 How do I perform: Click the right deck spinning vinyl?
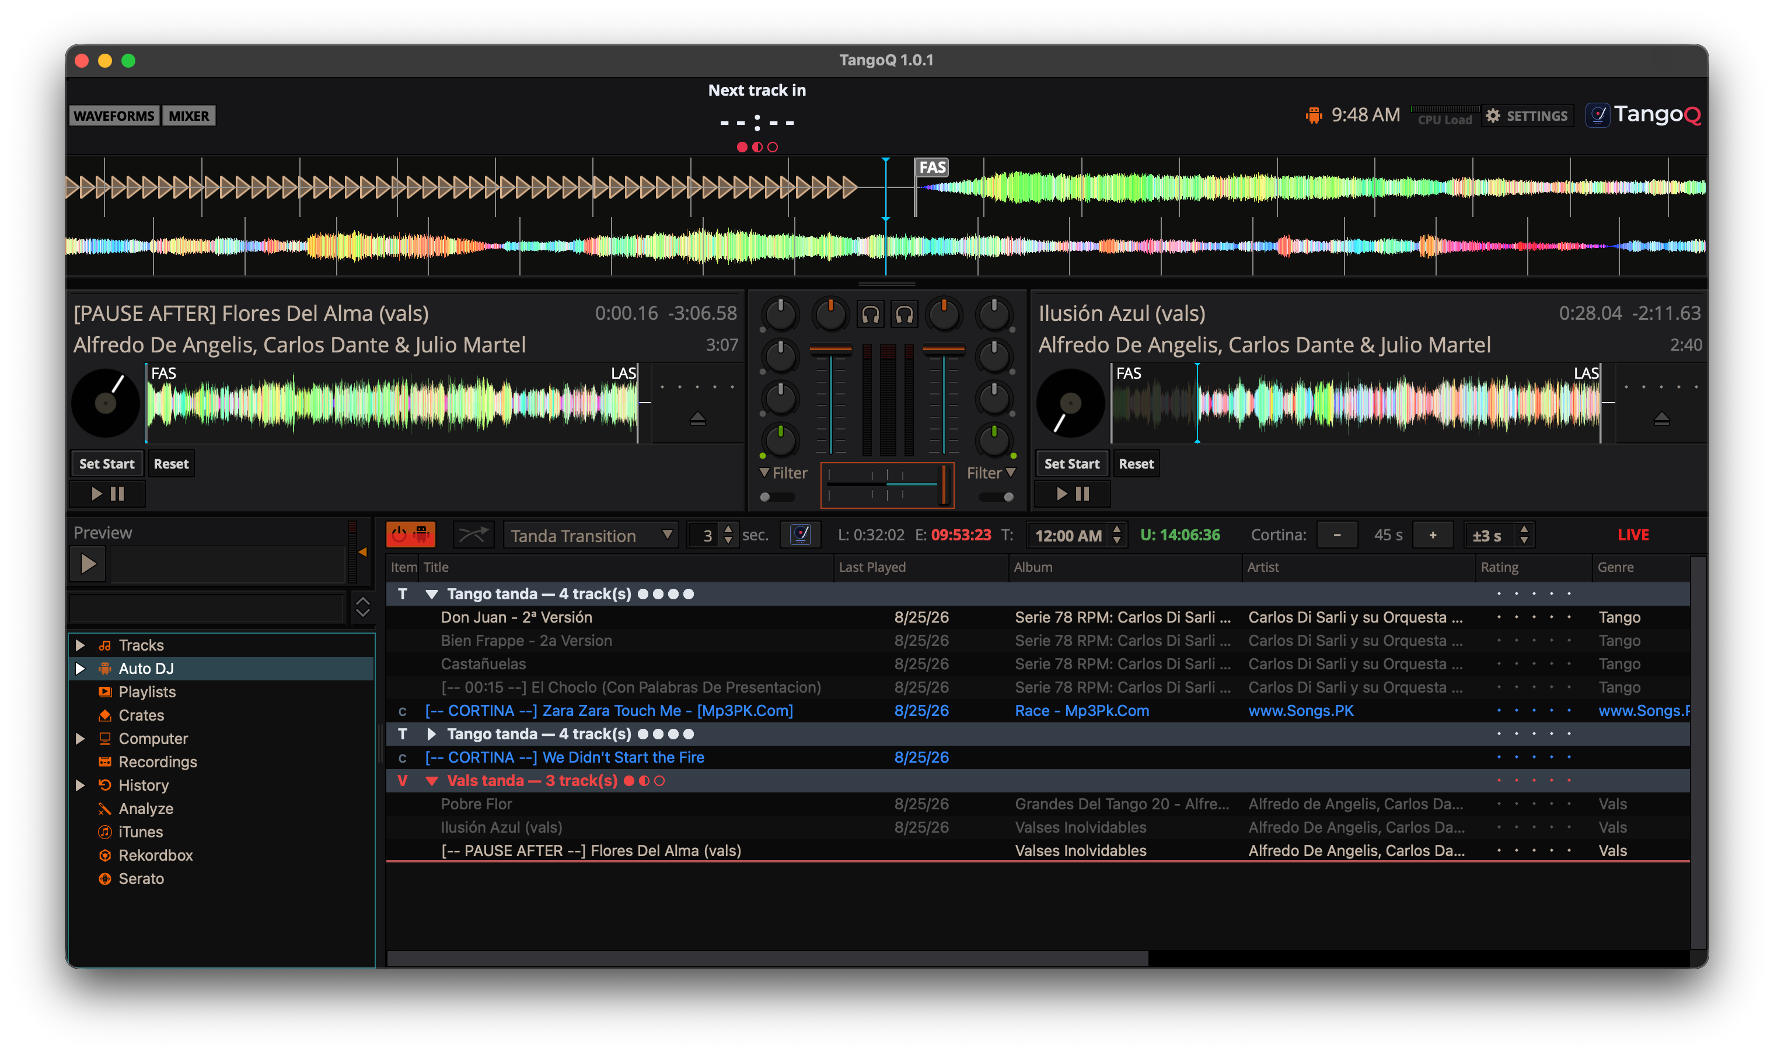1070,403
